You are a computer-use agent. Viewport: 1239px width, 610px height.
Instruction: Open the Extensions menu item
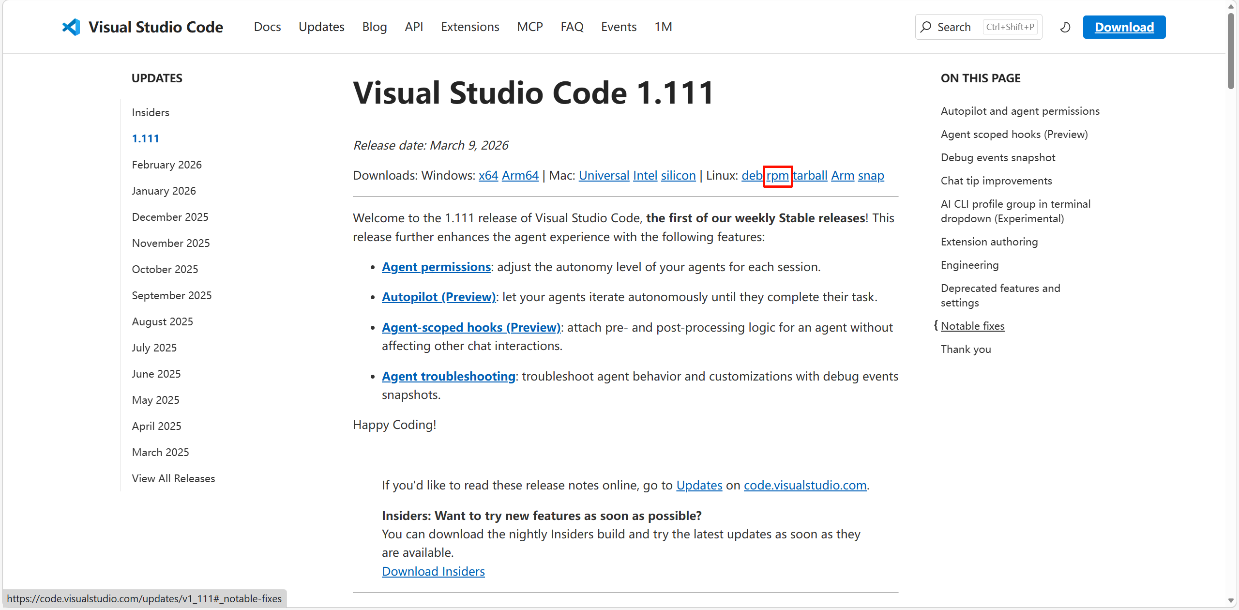(x=469, y=27)
